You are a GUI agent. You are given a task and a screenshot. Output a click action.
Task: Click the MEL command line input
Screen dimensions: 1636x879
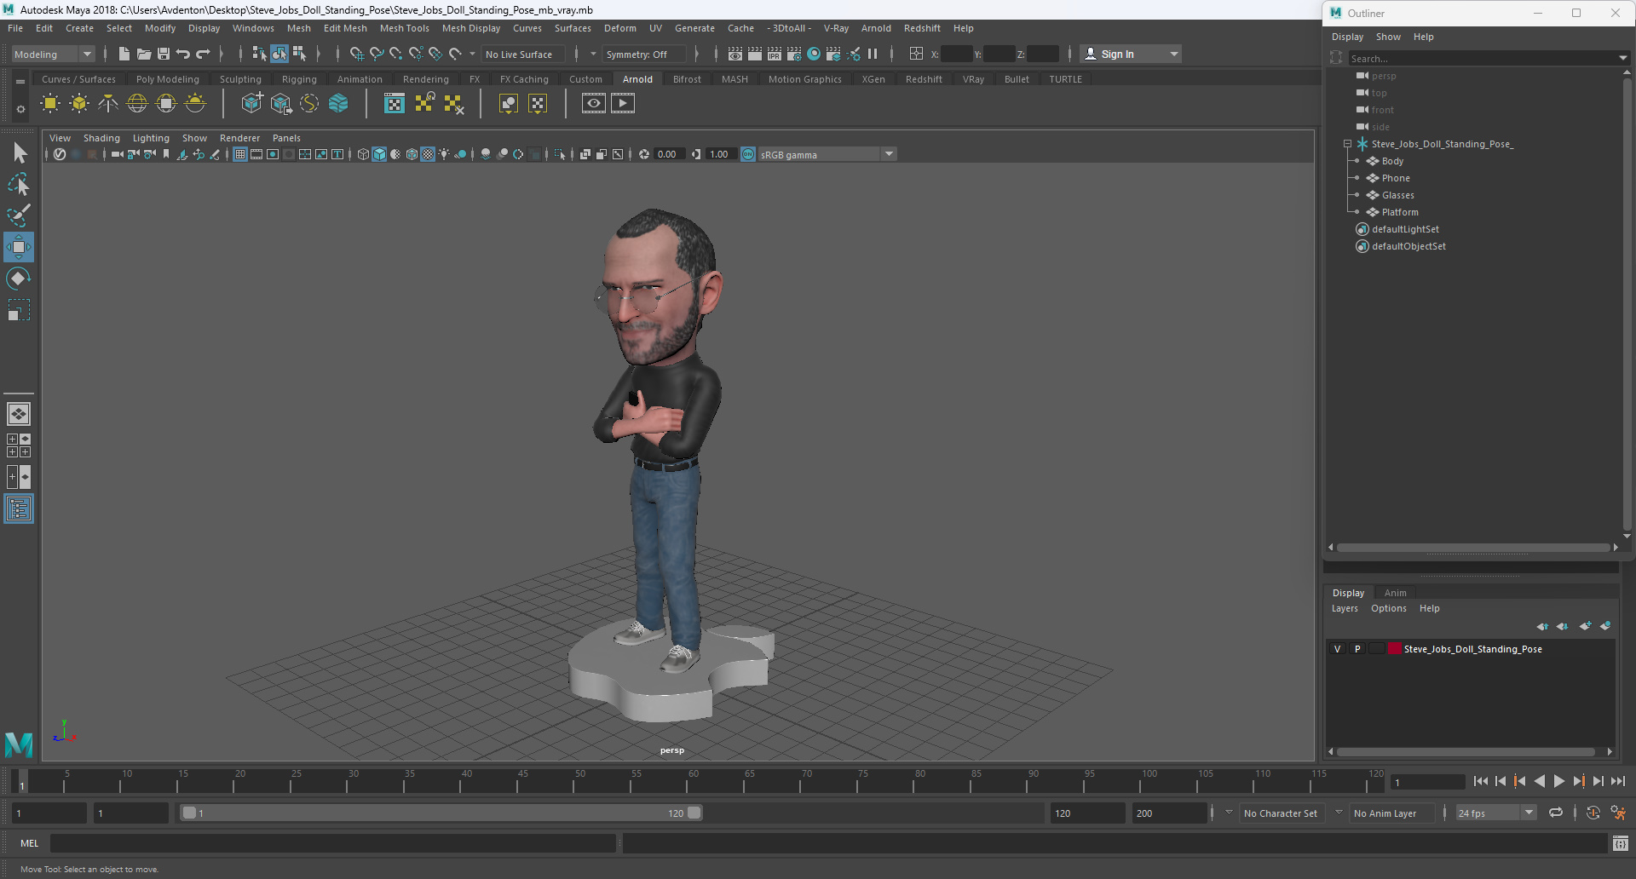point(332,843)
